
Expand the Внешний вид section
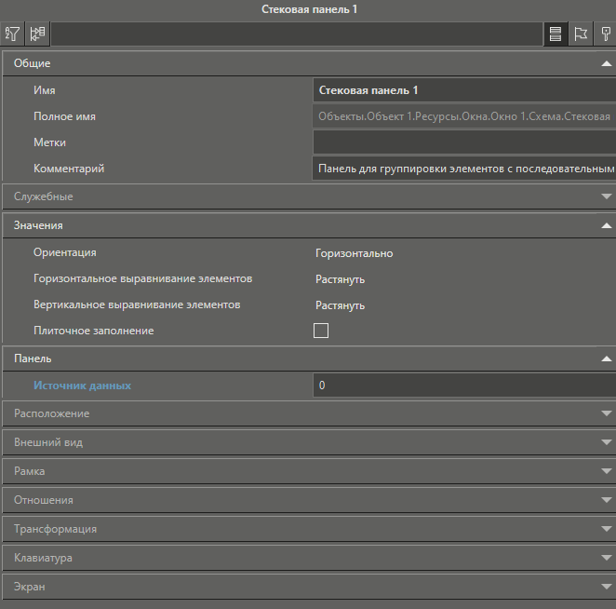point(606,442)
